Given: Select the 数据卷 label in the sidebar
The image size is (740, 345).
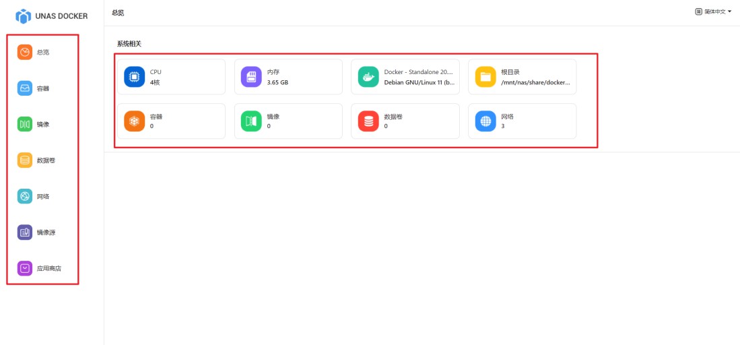Looking at the screenshot, I should [46, 160].
